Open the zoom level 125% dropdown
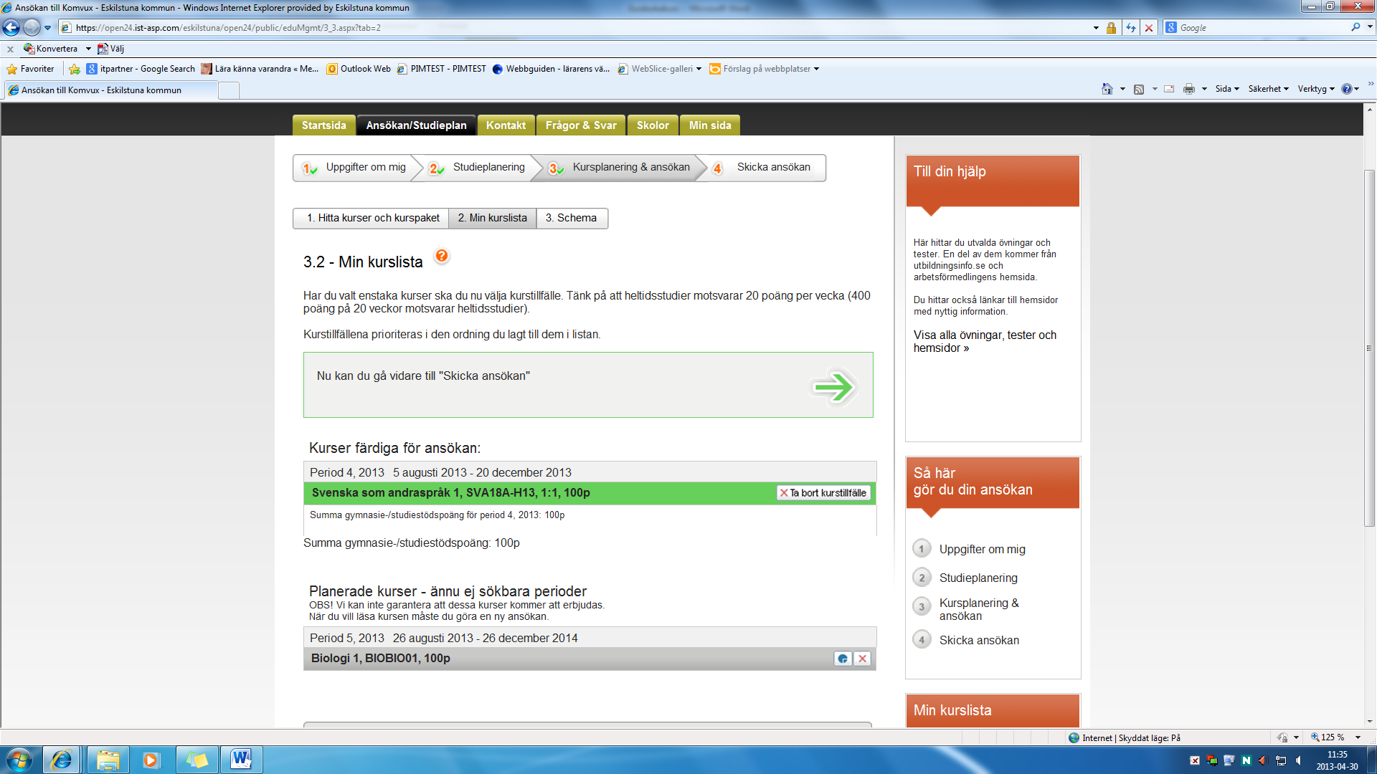Screen dimensions: 1377x774 click(1358, 737)
